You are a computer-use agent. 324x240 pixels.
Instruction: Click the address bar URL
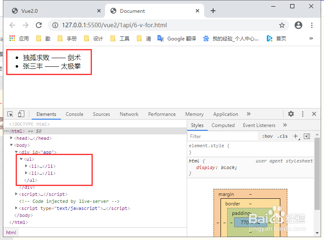[x=114, y=25]
